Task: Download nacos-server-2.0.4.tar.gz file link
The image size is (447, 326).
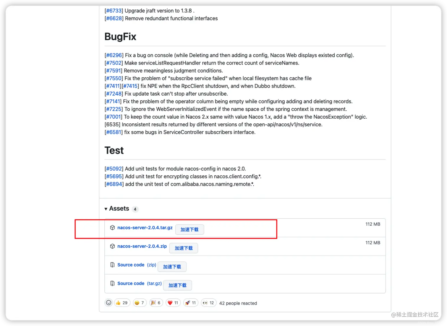Action: pyautogui.click(x=145, y=227)
